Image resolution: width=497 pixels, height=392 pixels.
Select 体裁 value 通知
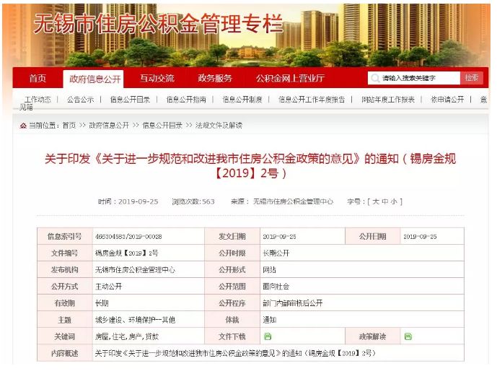click(270, 320)
